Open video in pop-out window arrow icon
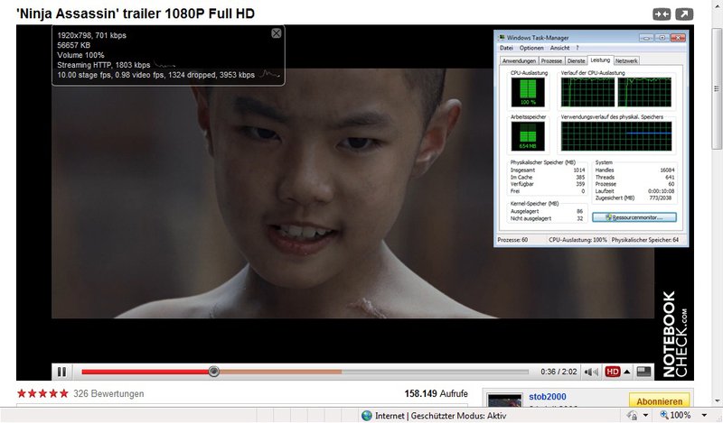 684,14
